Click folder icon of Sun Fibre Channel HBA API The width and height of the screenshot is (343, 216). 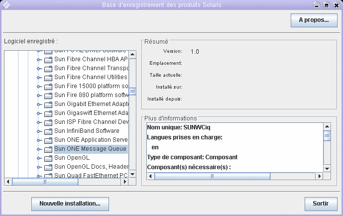point(48,60)
